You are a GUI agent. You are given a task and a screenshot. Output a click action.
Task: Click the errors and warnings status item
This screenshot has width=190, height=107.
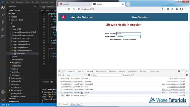[5, 105]
